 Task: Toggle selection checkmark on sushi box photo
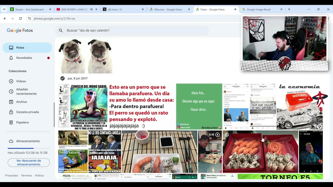pos(227,135)
